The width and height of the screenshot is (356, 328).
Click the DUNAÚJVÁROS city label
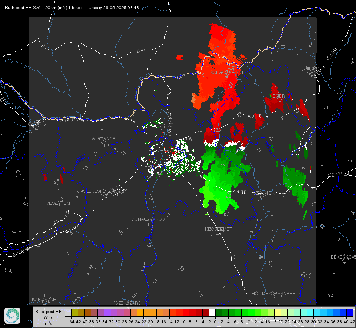coord(148,219)
